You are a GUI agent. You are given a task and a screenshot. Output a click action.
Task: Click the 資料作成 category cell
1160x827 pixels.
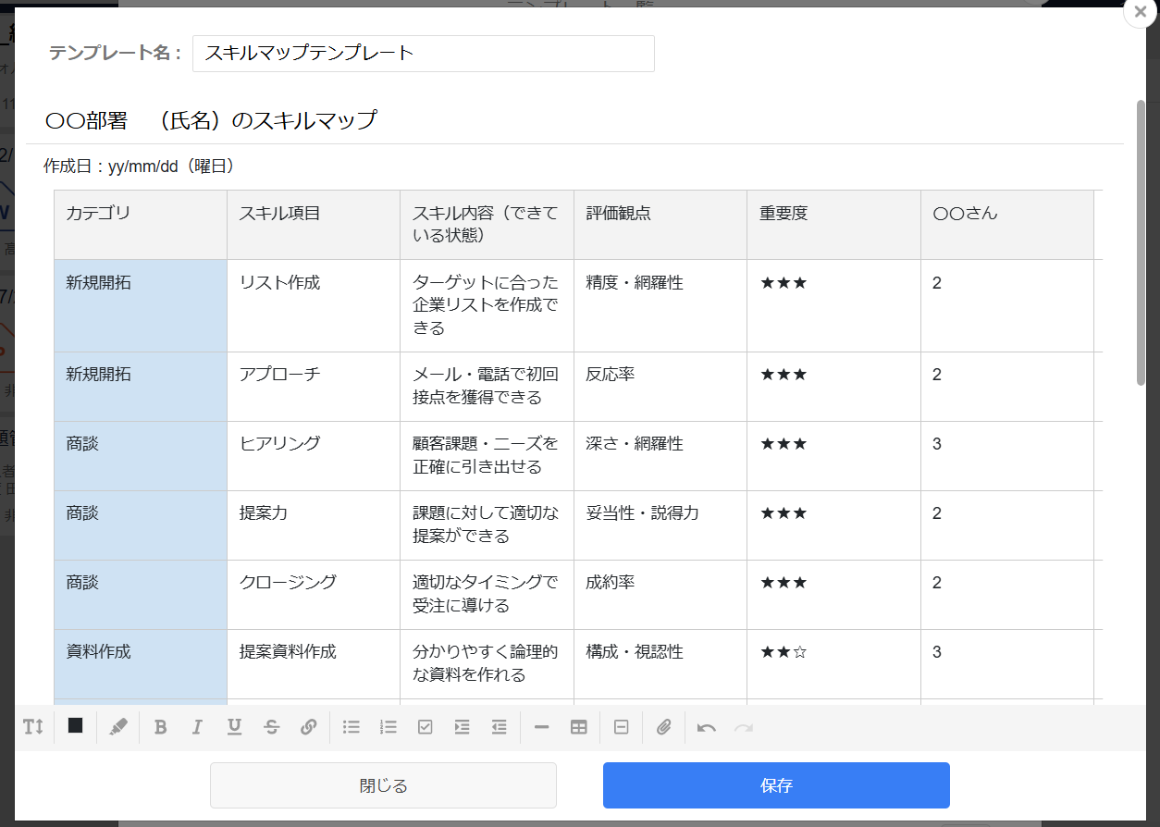(x=141, y=664)
